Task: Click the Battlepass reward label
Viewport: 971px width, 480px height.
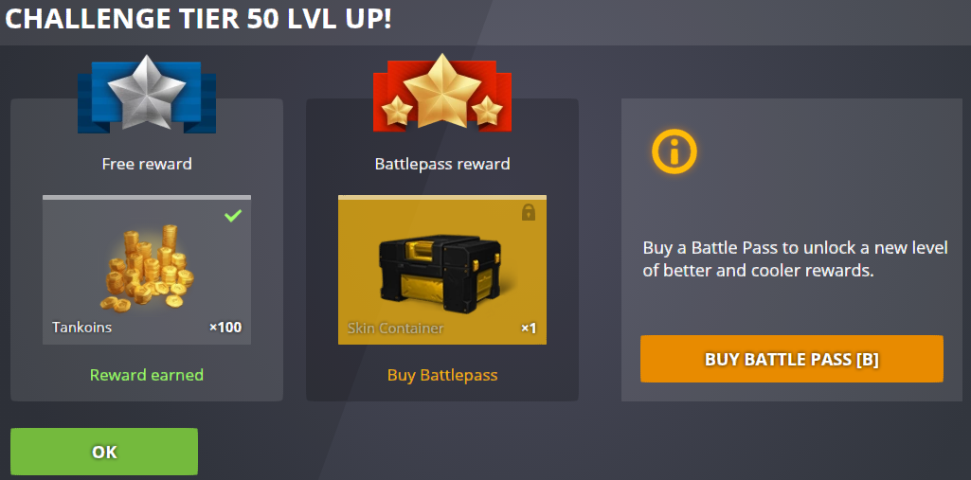Action: pos(442,164)
